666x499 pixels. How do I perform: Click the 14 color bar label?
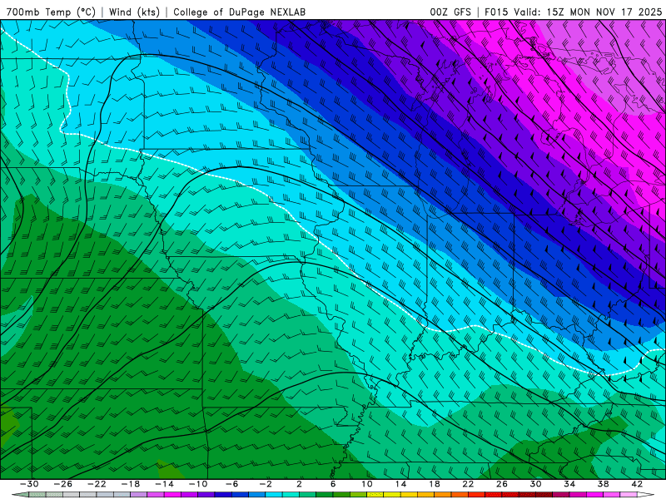400,484
